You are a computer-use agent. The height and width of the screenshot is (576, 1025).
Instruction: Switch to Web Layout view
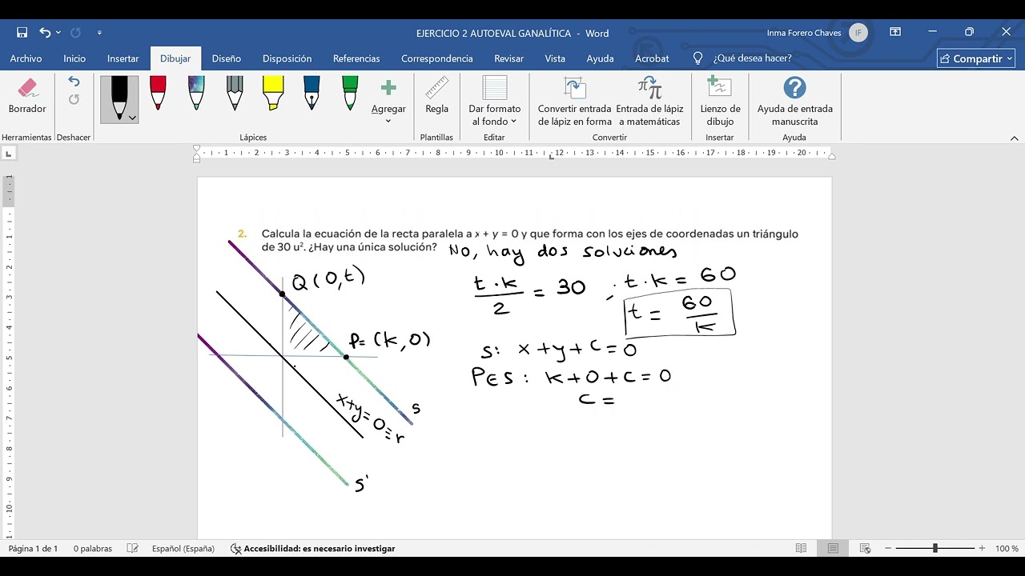(x=865, y=549)
